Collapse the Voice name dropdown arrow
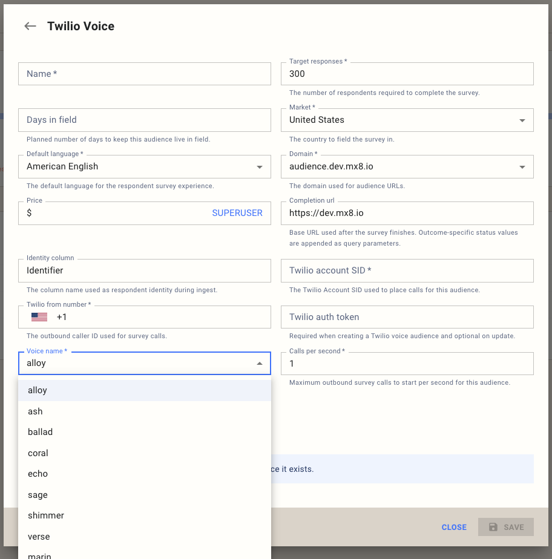The height and width of the screenshot is (559, 552). point(260,363)
